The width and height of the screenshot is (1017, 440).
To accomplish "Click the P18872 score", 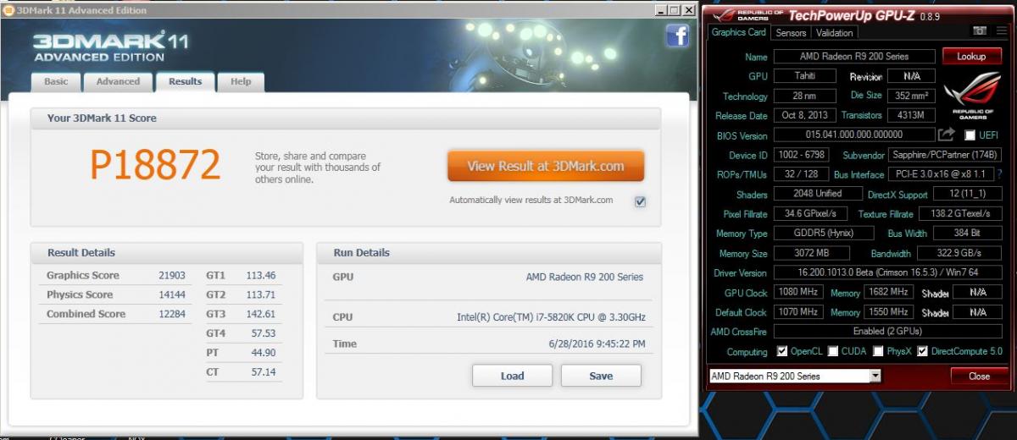I will pos(155,165).
